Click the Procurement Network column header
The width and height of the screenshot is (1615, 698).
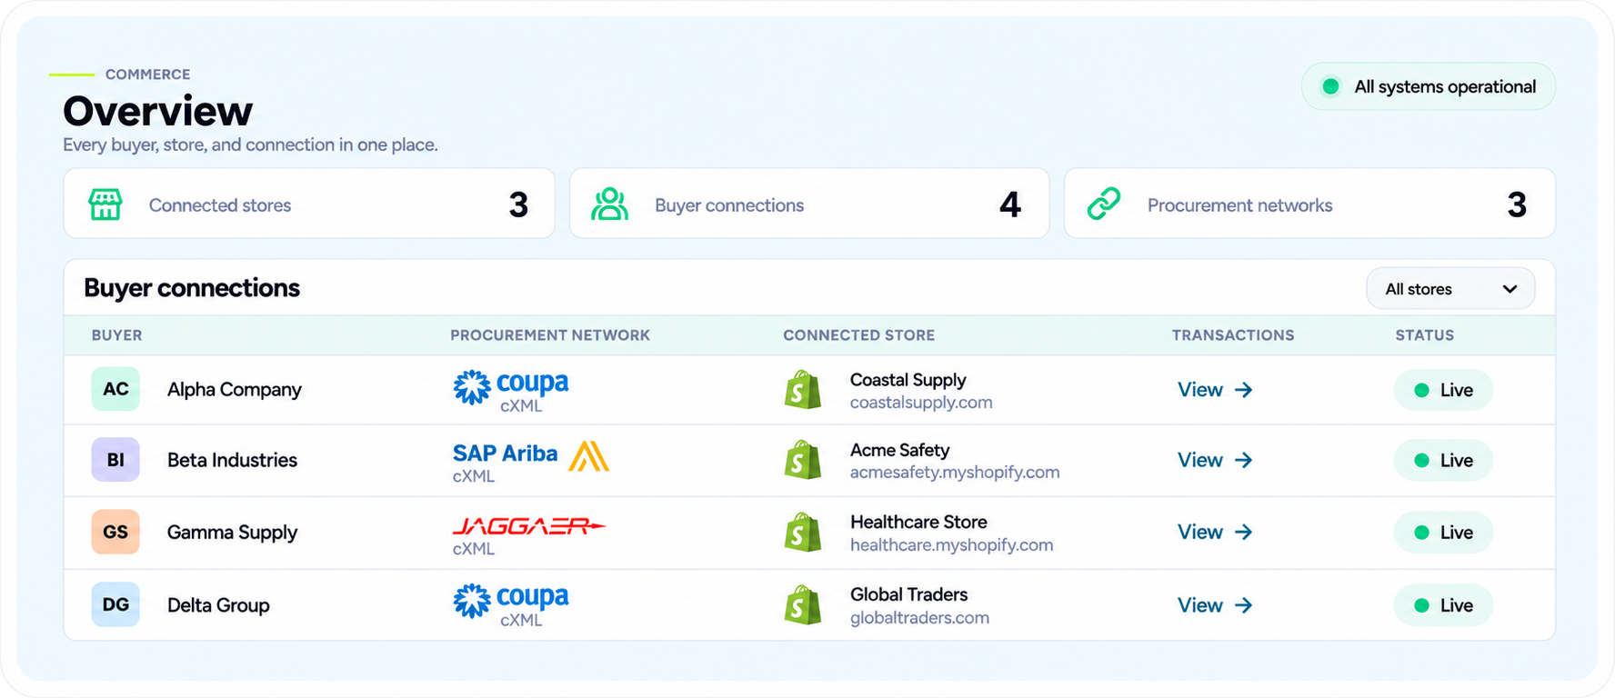tap(550, 335)
